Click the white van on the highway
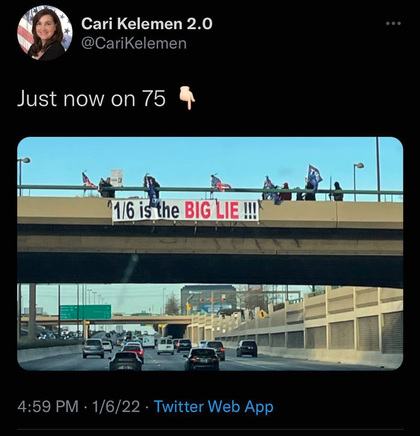 click(166, 345)
